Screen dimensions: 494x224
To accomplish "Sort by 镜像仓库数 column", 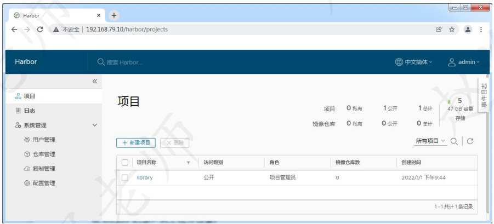I will coord(348,162).
